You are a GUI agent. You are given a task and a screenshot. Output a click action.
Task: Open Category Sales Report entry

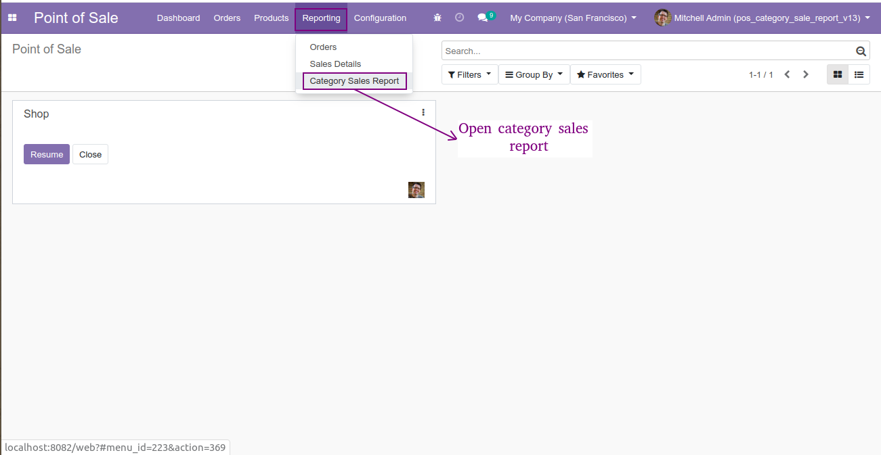pyautogui.click(x=354, y=80)
